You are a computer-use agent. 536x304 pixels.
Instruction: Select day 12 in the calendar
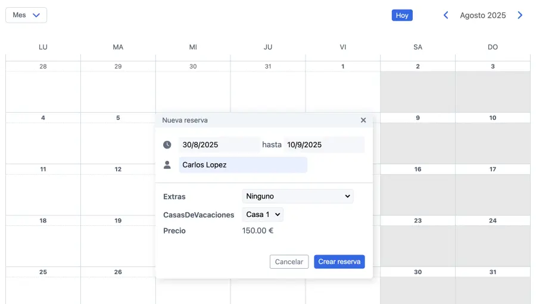coord(118,191)
